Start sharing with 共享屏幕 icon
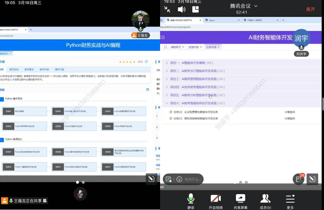The height and width of the screenshot is (210, 324). point(240,201)
